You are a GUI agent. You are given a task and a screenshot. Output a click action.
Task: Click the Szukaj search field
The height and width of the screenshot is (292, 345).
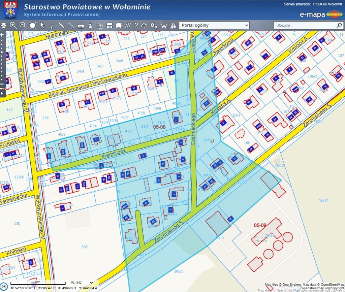click(304, 25)
